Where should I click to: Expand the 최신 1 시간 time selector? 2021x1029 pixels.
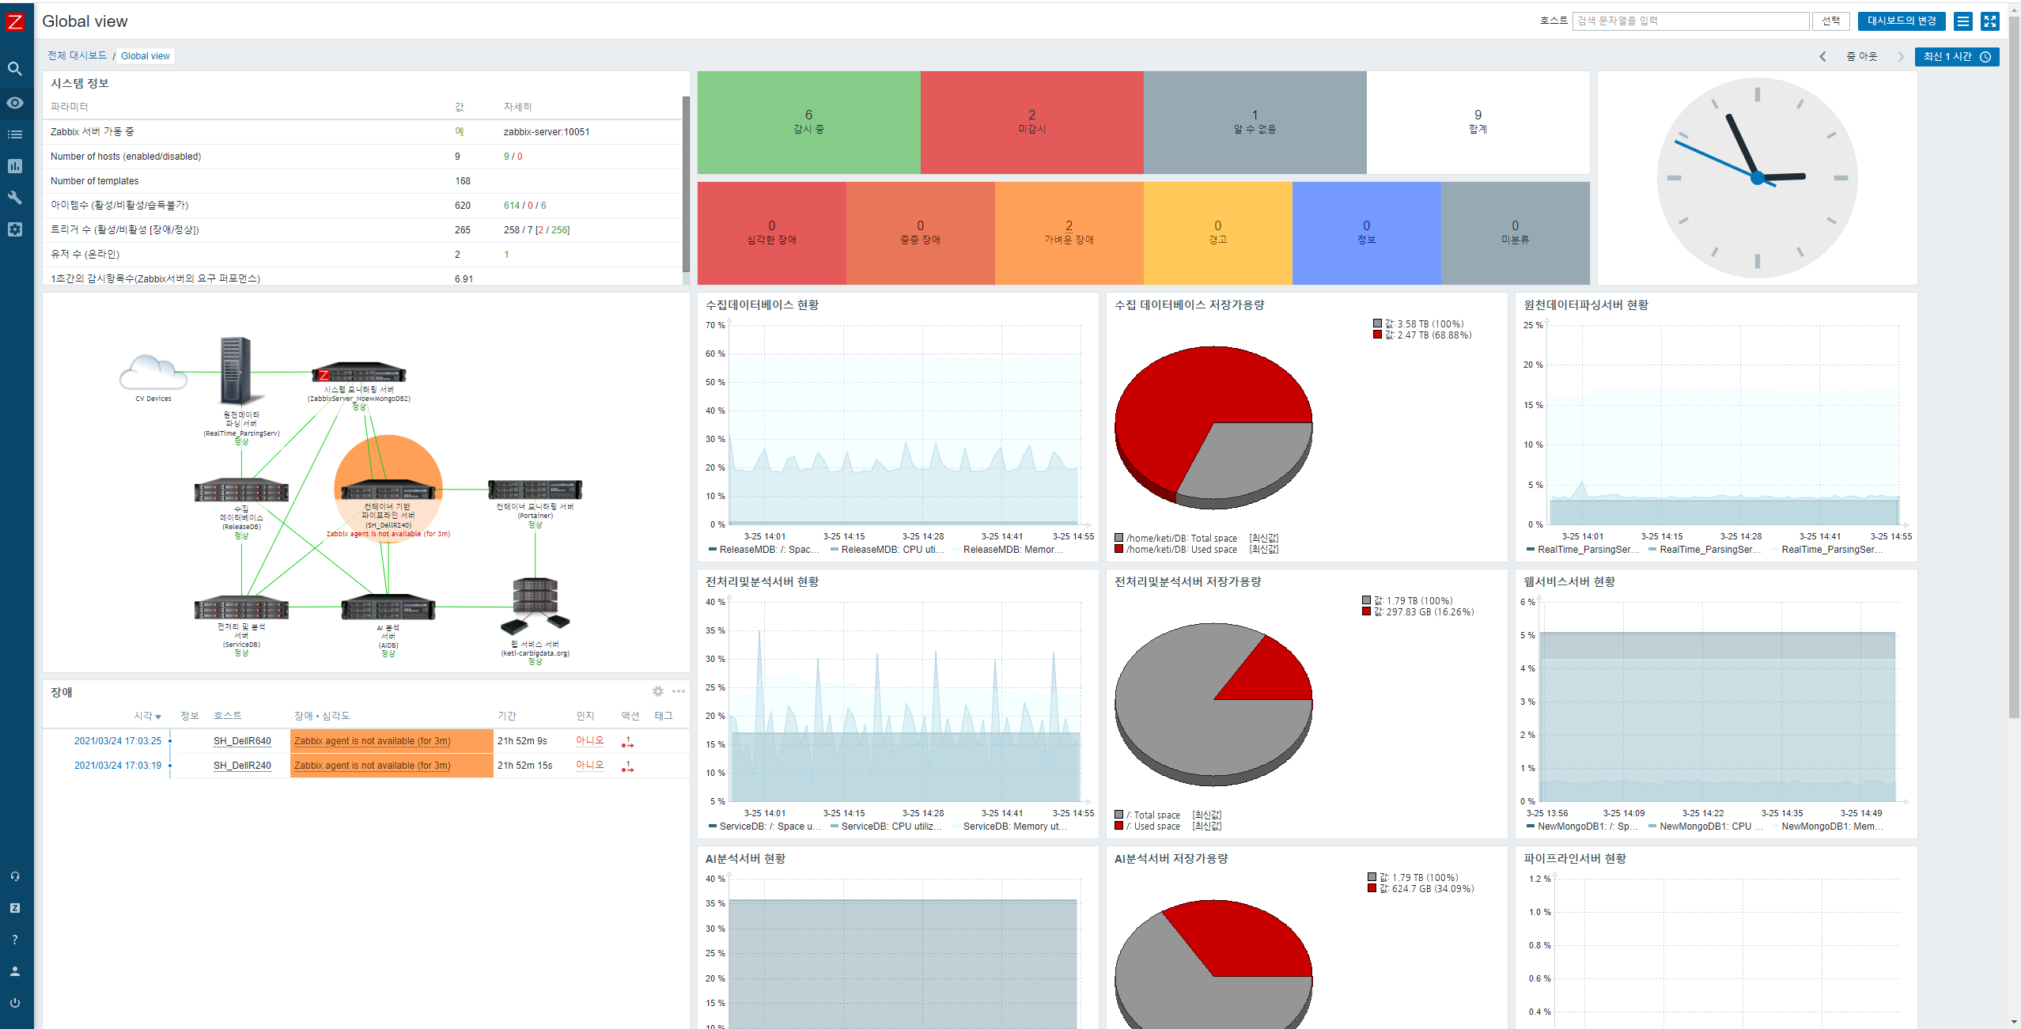click(1956, 57)
